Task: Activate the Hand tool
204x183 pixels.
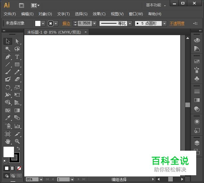Action: [8, 141]
